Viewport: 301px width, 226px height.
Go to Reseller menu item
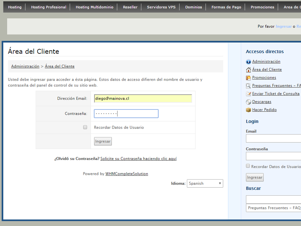pyautogui.click(x=130, y=7)
